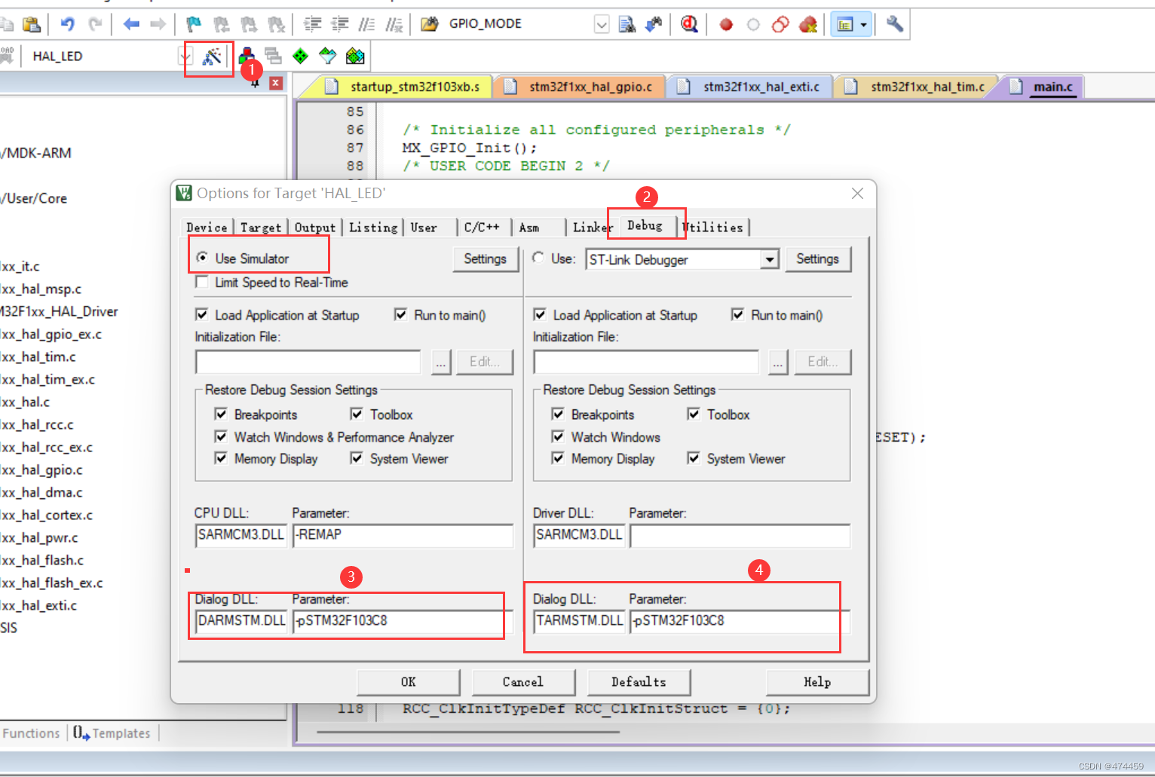
Task: Click the Help button
Action: pyautogui.click(x=817, y=682)
